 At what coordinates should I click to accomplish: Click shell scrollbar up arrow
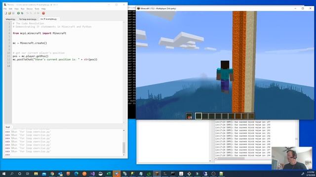pos(124,131)
